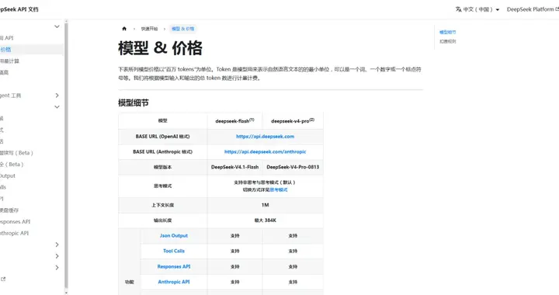Image resolution: width=559 pixels, height=295 pixels.
Task: Open the https://api.deepseek.com link
Action: [265, 137]
